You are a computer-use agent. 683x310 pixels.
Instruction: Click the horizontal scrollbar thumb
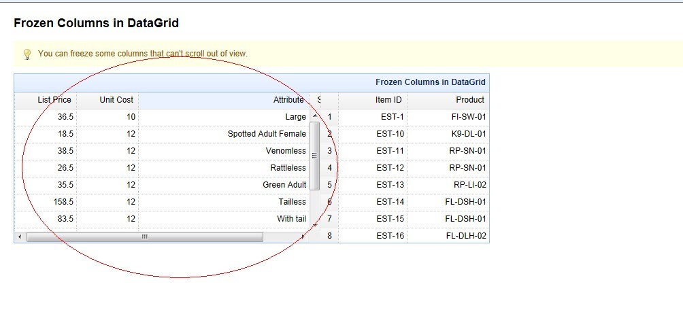click(x=144, y=237)
